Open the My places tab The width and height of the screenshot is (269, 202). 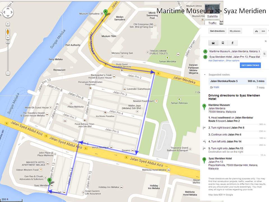235,31
